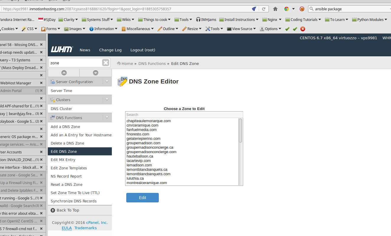The image size is (391, 236).
Task: Select groupemadison.com from zone list
Action: point(143,143)
